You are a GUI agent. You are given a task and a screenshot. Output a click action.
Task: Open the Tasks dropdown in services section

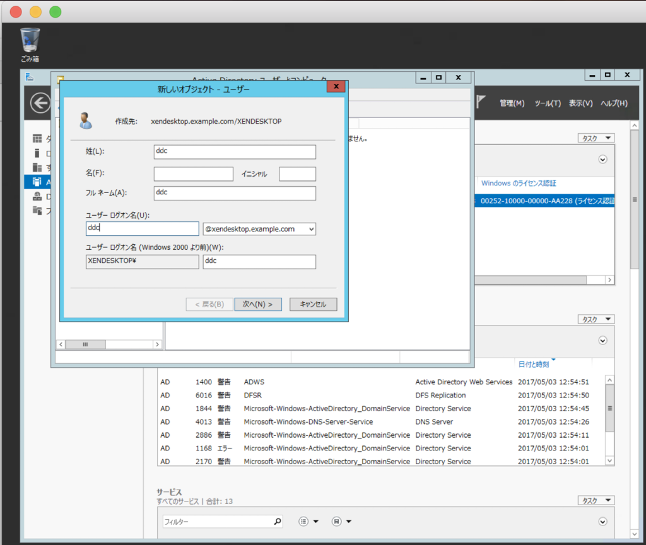coord(596,500)
